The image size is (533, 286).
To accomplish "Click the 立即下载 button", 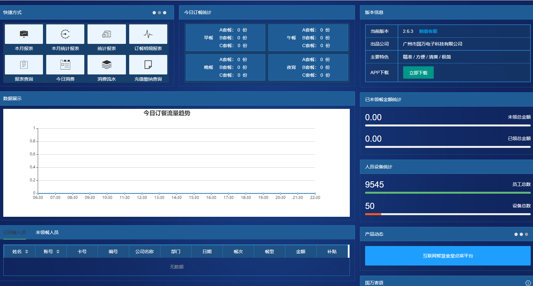I will click(x=418, y=72).
